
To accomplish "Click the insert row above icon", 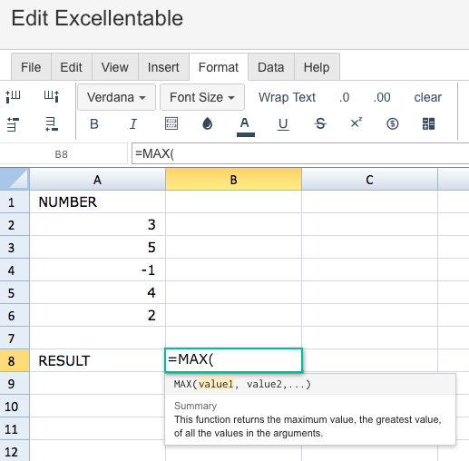I will (x=13, y=124).
